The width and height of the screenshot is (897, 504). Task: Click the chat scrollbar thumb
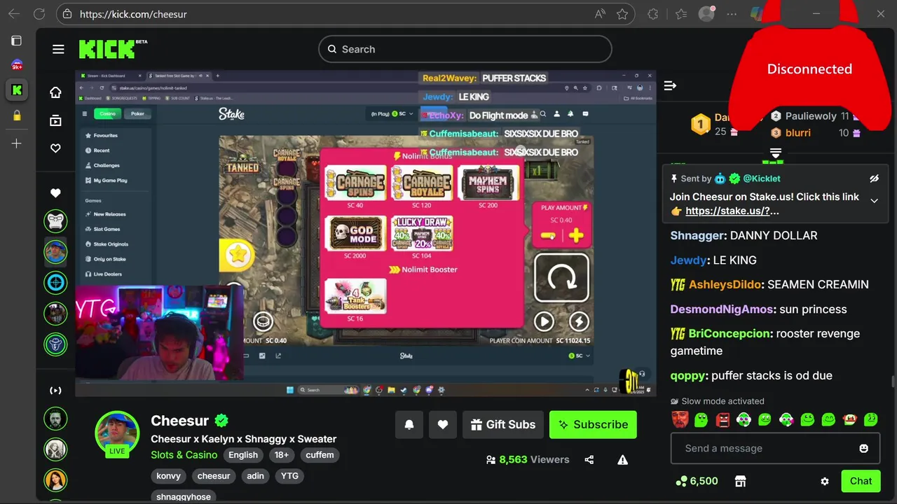point(893,381)
